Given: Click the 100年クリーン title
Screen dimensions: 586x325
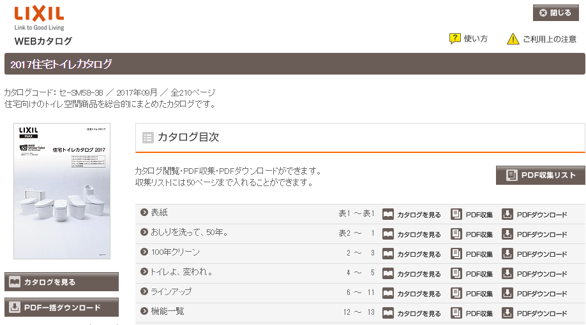Looking at the screenshot, I should coord(176,252).
